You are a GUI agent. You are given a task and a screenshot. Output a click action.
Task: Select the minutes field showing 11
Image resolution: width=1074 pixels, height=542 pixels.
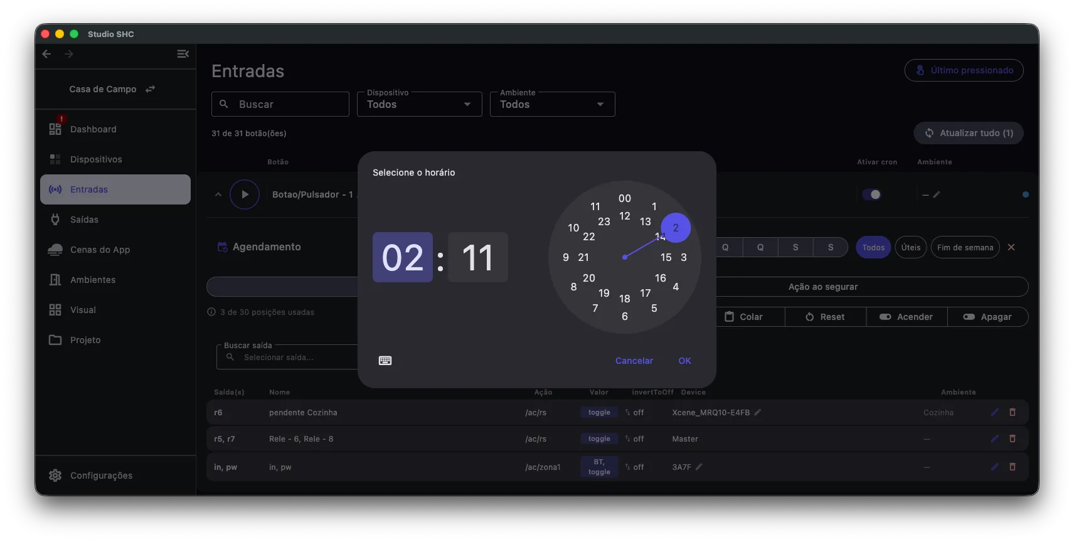(478, 257)
